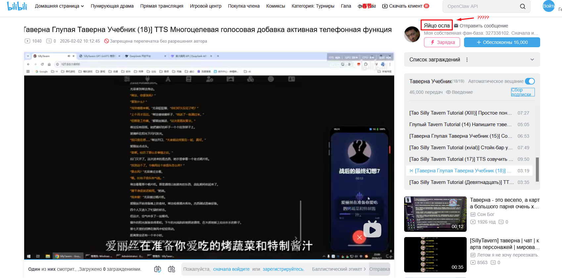Screen dimensions: 562x278
Task: Open Баллистический этикет arrow
Action: [x=365, y=269]
